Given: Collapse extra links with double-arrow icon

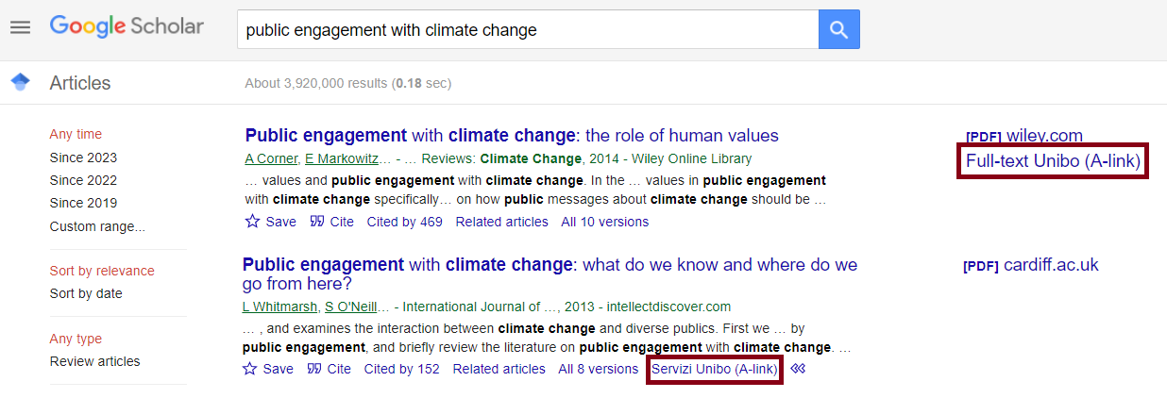Looking at the screenshot, I should [x=799, y=369].
